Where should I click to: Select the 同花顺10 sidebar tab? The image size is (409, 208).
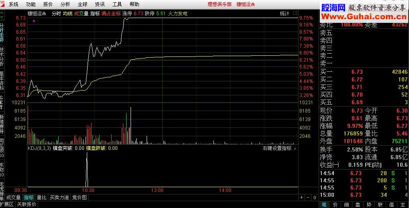coord(2,148)
